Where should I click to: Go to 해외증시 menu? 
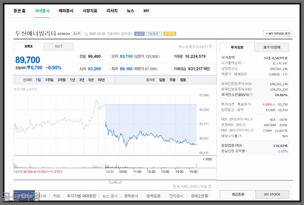tap(66, 11)
